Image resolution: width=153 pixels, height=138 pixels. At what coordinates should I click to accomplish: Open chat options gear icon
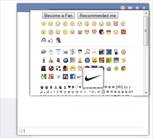pyautogui.click(x=137, y=8)
